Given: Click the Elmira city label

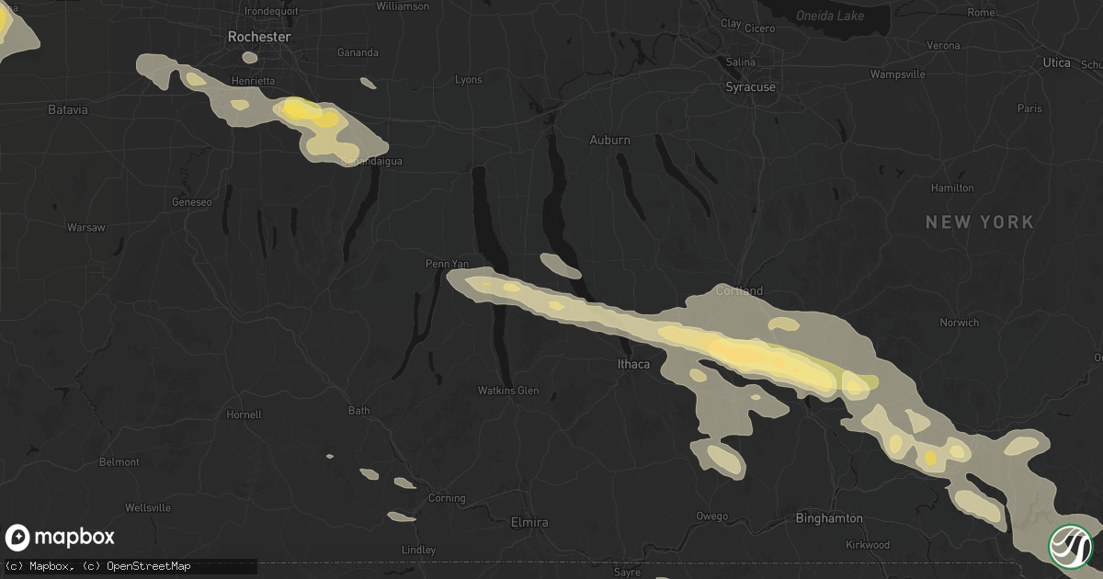Looking at the screenshot, I should point(529,522).
